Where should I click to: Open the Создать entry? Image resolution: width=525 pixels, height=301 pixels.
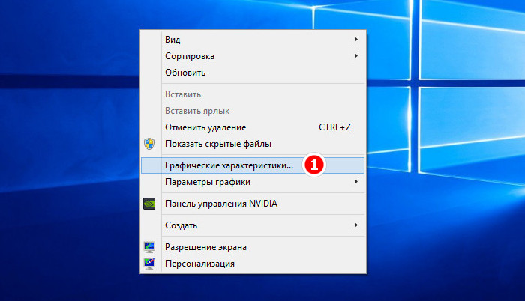point(253,225)
